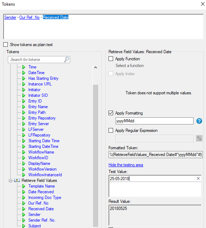Click the Search for tokens box
The height and width of the screenshot is (228, 206).
tap(37, 60)
